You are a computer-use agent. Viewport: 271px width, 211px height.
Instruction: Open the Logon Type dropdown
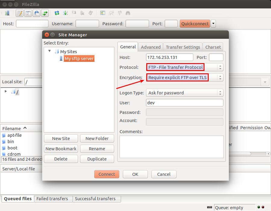(185, 93)
